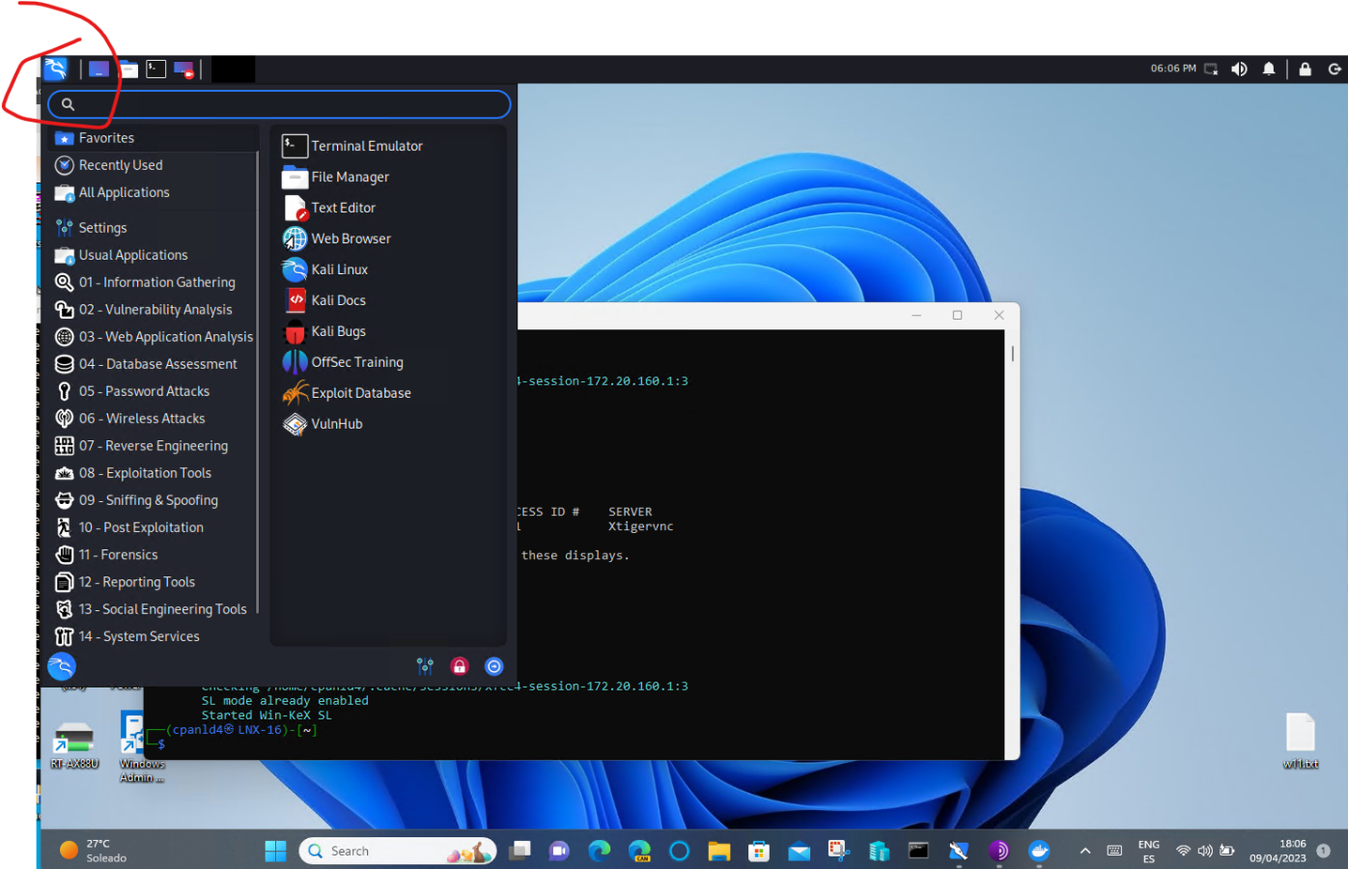This screenshot has height=869, width=1348.
Task: Open the file manager icon in Kali panel
Action: click(127, 70)
